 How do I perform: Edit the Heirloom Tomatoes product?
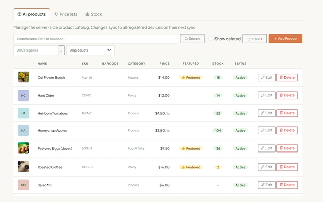266,113
